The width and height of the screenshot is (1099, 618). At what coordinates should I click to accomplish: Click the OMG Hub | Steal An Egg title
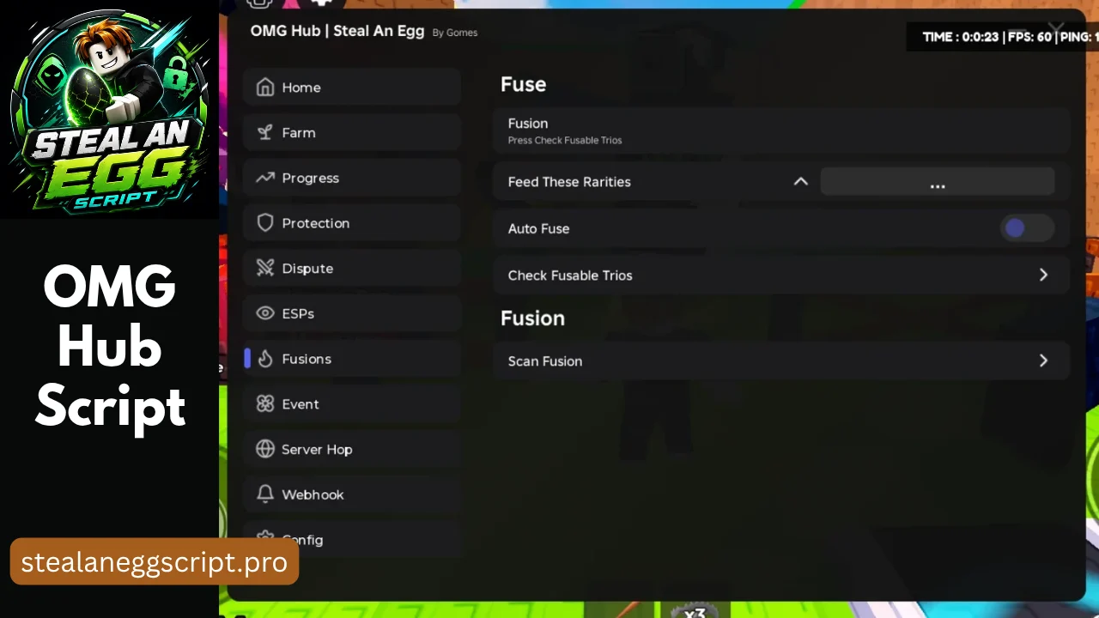337,31
